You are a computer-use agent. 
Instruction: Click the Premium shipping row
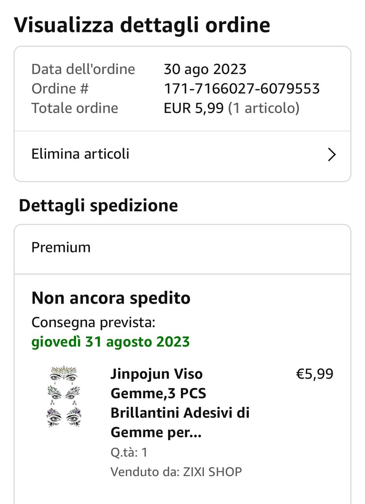tap(61, 247)
